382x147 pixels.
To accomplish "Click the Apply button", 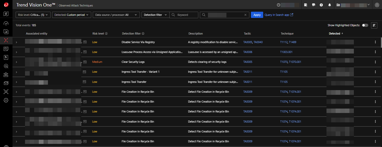I will (257, 15).
